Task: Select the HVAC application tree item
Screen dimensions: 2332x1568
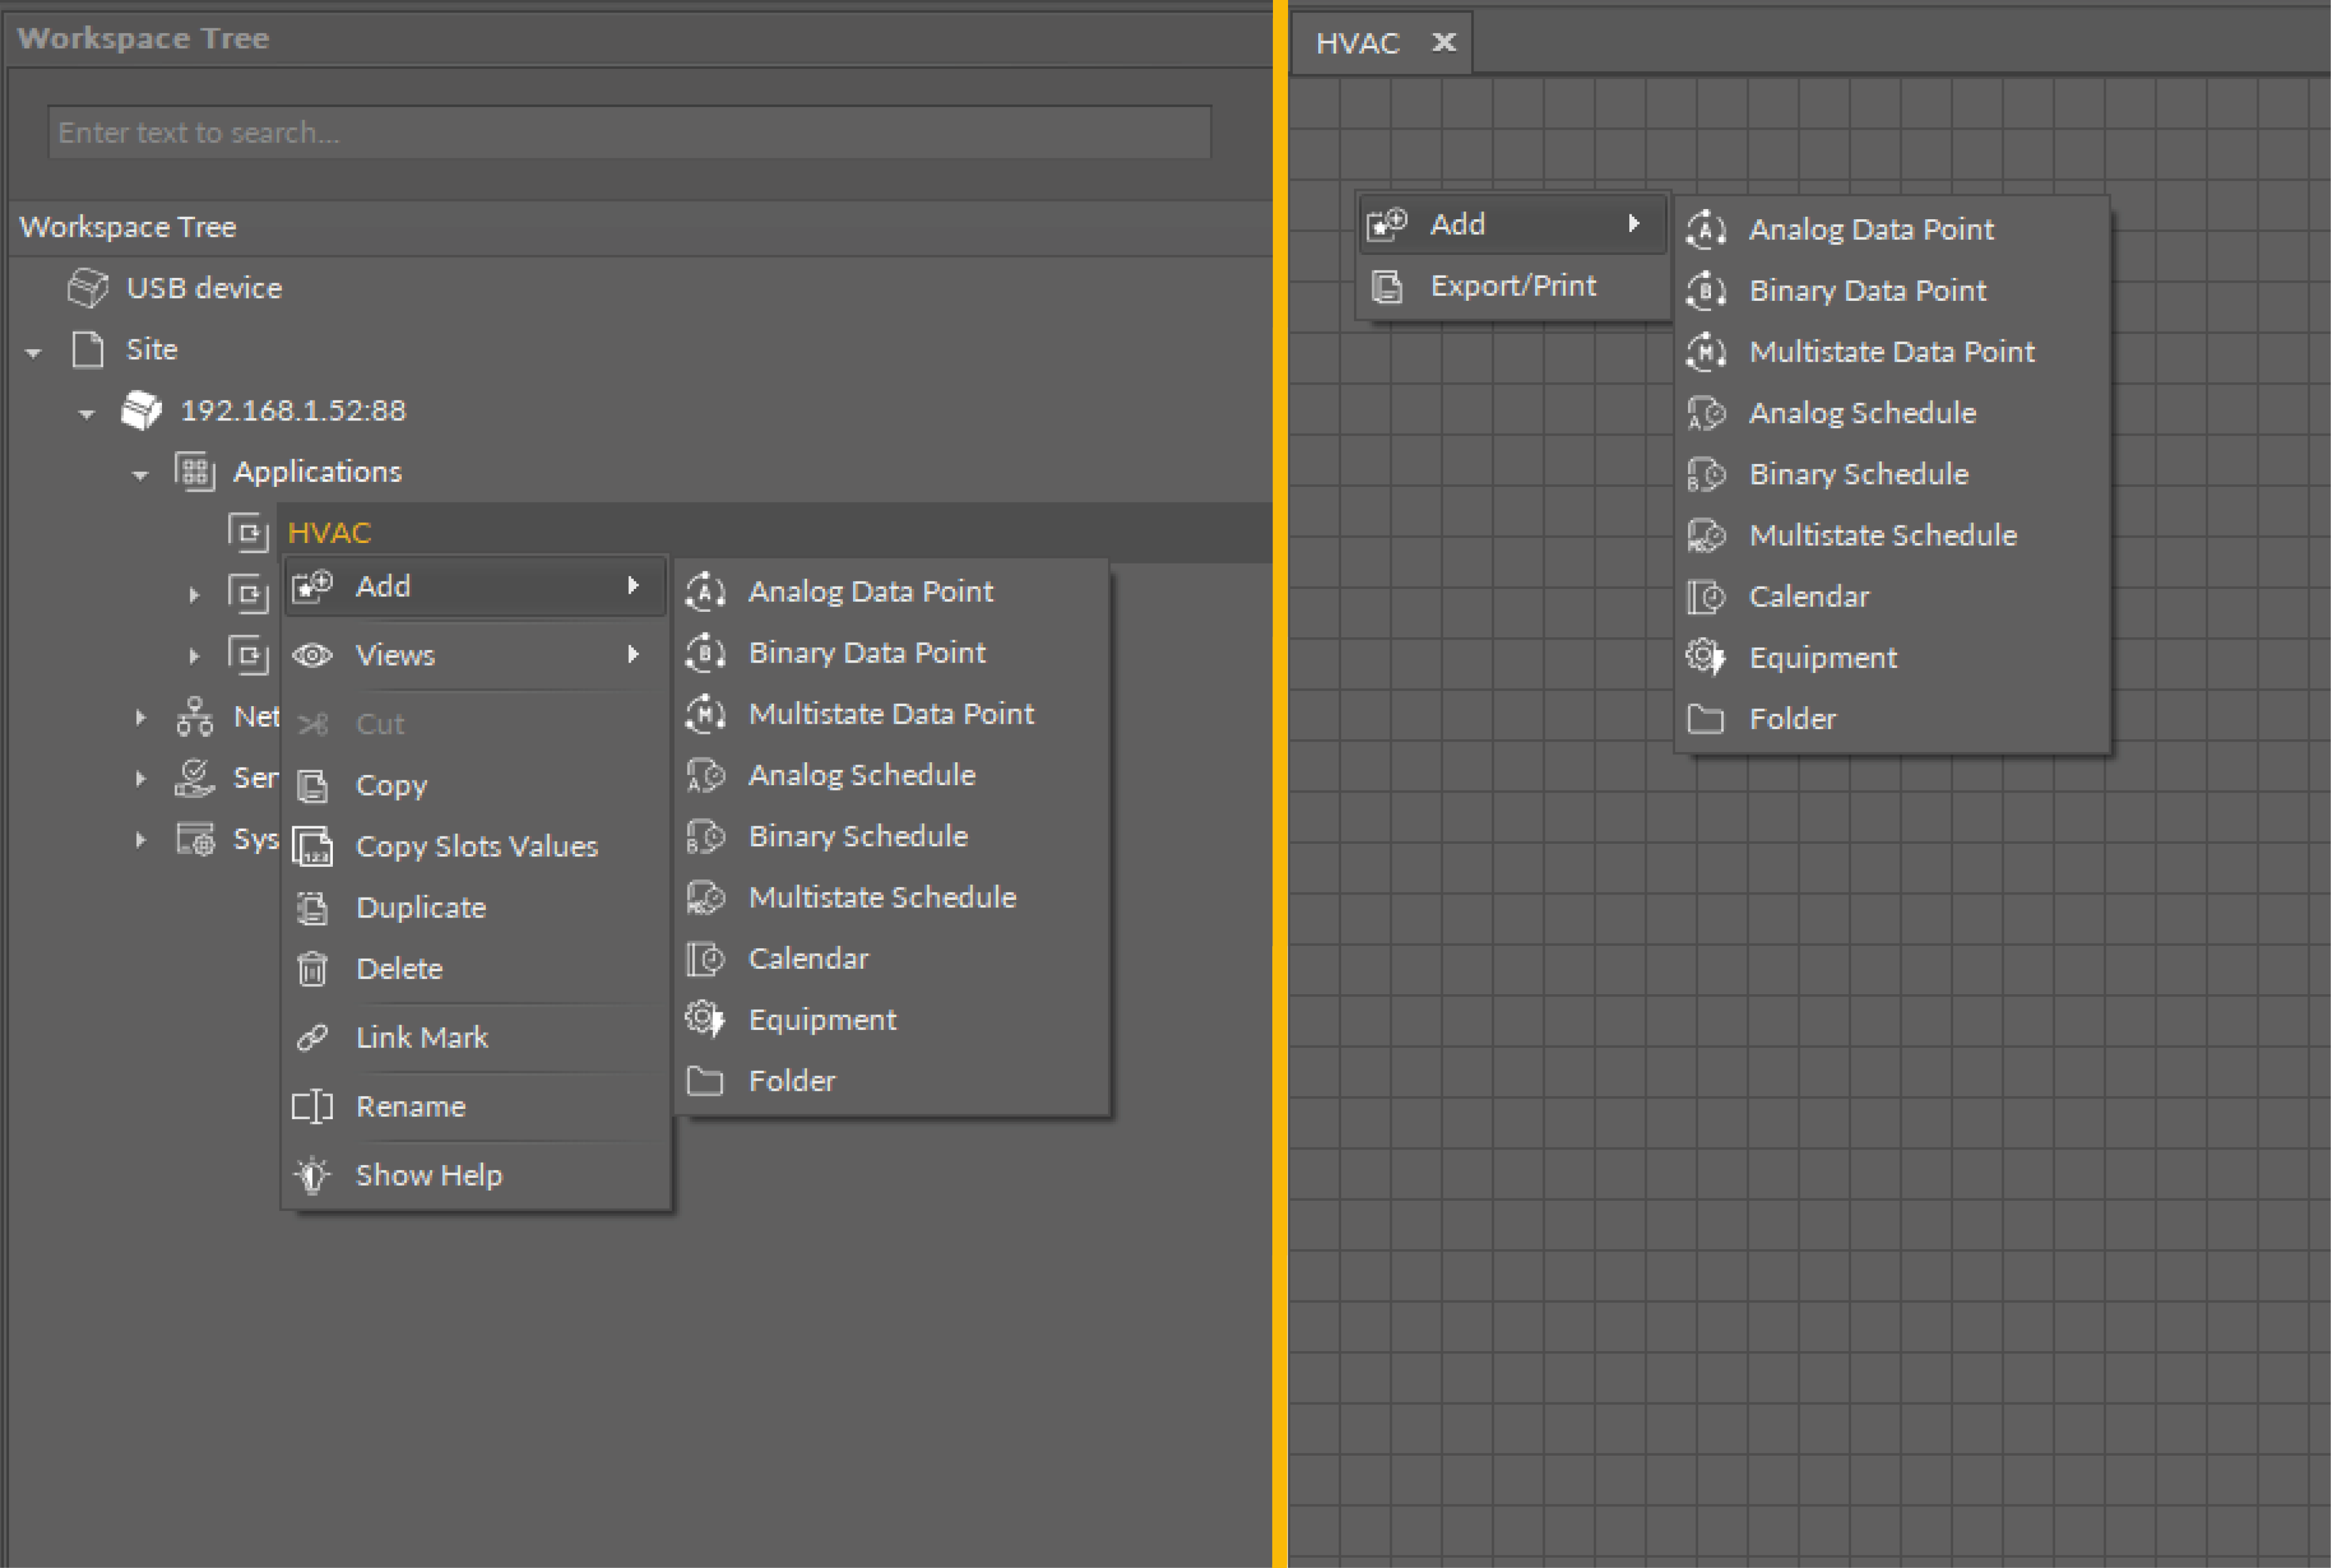Action: coord(329,533)
